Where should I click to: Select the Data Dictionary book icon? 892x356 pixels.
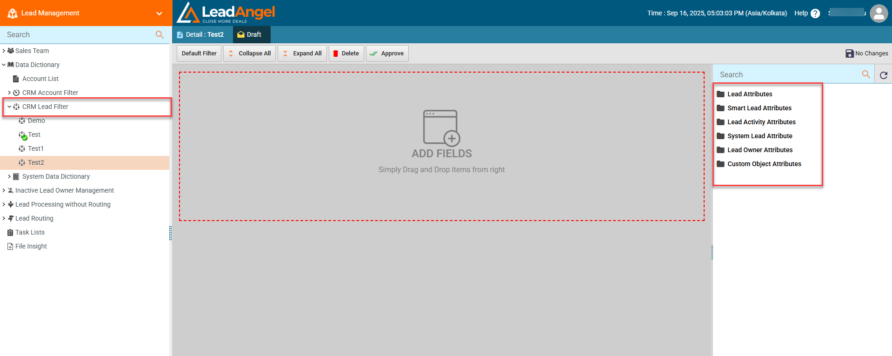pos(11,65)
